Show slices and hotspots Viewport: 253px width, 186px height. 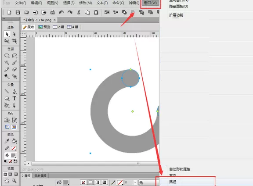click(14, 127)
